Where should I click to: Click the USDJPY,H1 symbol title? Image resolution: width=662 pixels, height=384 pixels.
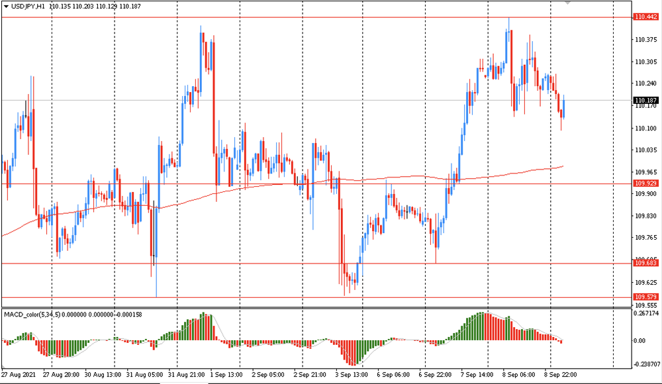[x=28, y=7]
